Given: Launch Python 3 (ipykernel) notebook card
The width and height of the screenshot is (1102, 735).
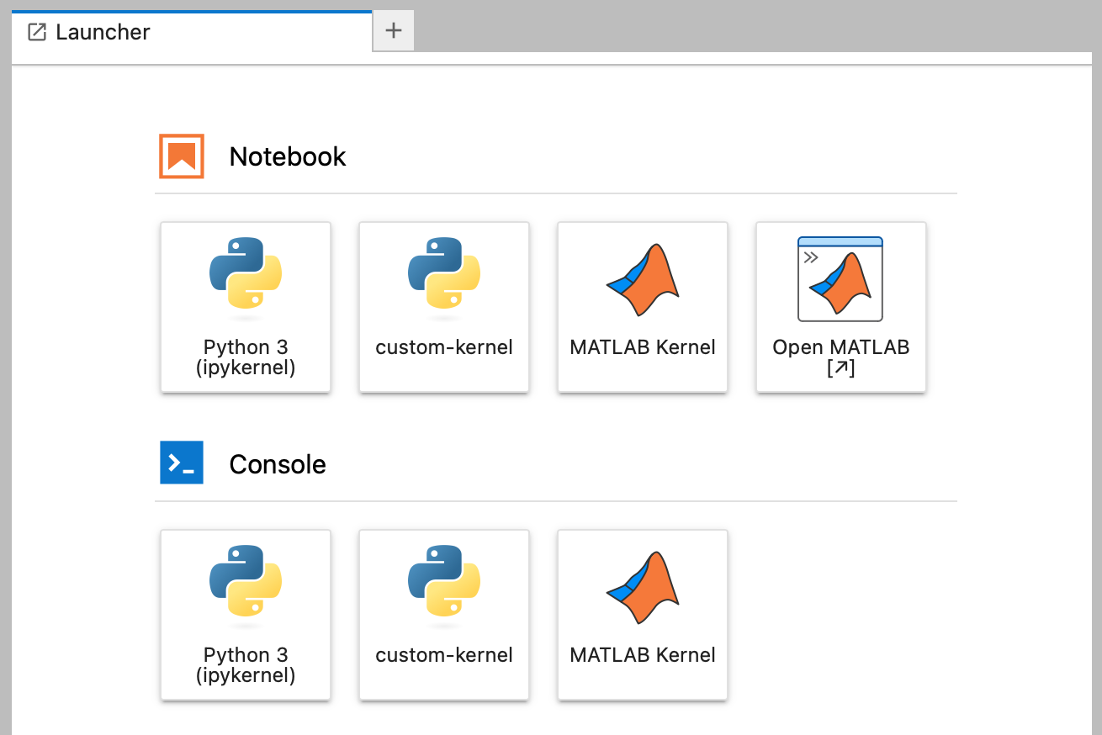Looking at the screenshot, I should click(246, 307).
